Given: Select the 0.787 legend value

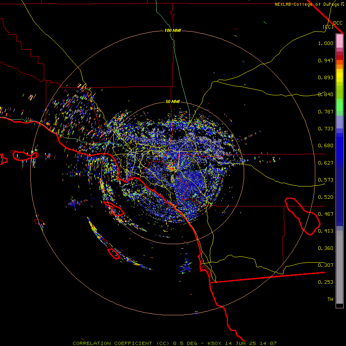Looking at the screenshot, I should click(x=326, y=111).
